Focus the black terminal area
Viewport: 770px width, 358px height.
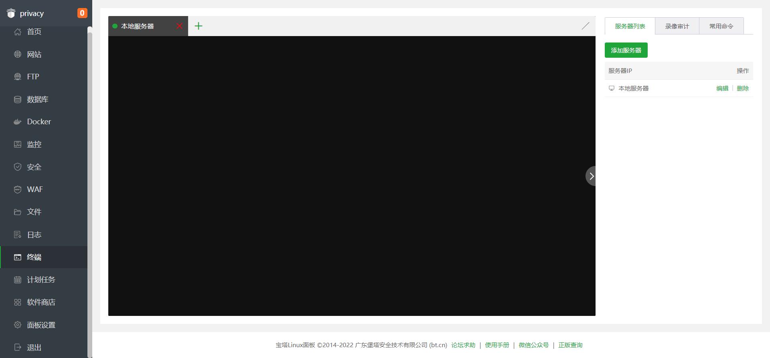[352, 176]
